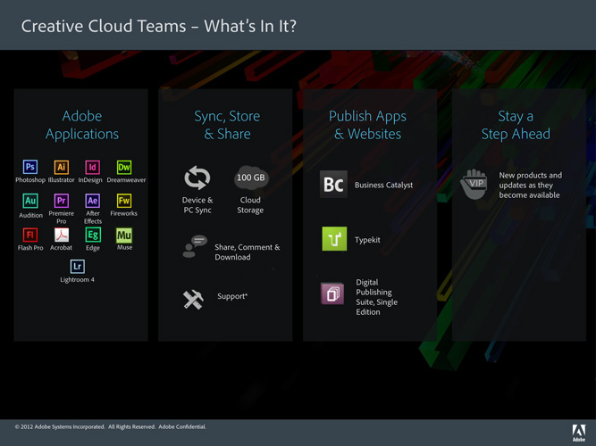This screenshot has width=596, height=446.
Task: Open the Acrobat PDF icon
Action: click(62, 235)
